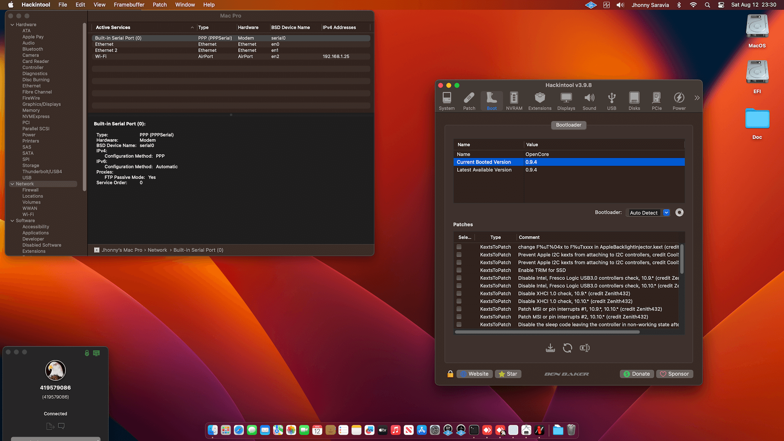
Task: Open the Sound toolbar icon
Action: [589, 101]
